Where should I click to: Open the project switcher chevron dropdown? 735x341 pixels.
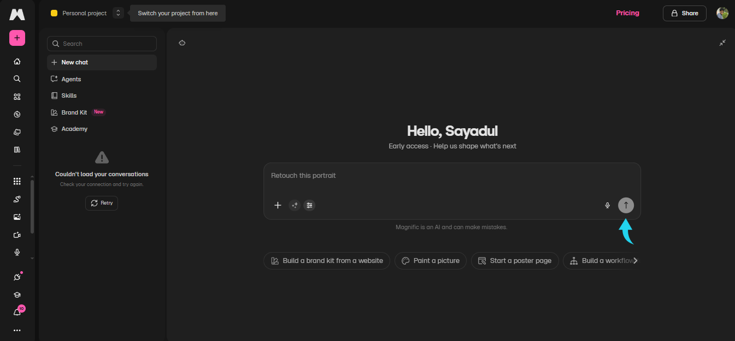tap(118, 13)
